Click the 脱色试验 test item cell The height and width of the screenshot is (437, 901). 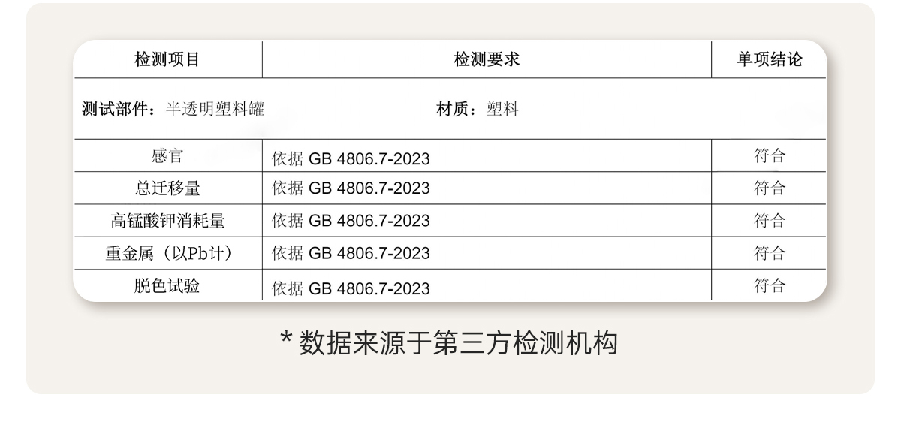click(167, 285)
